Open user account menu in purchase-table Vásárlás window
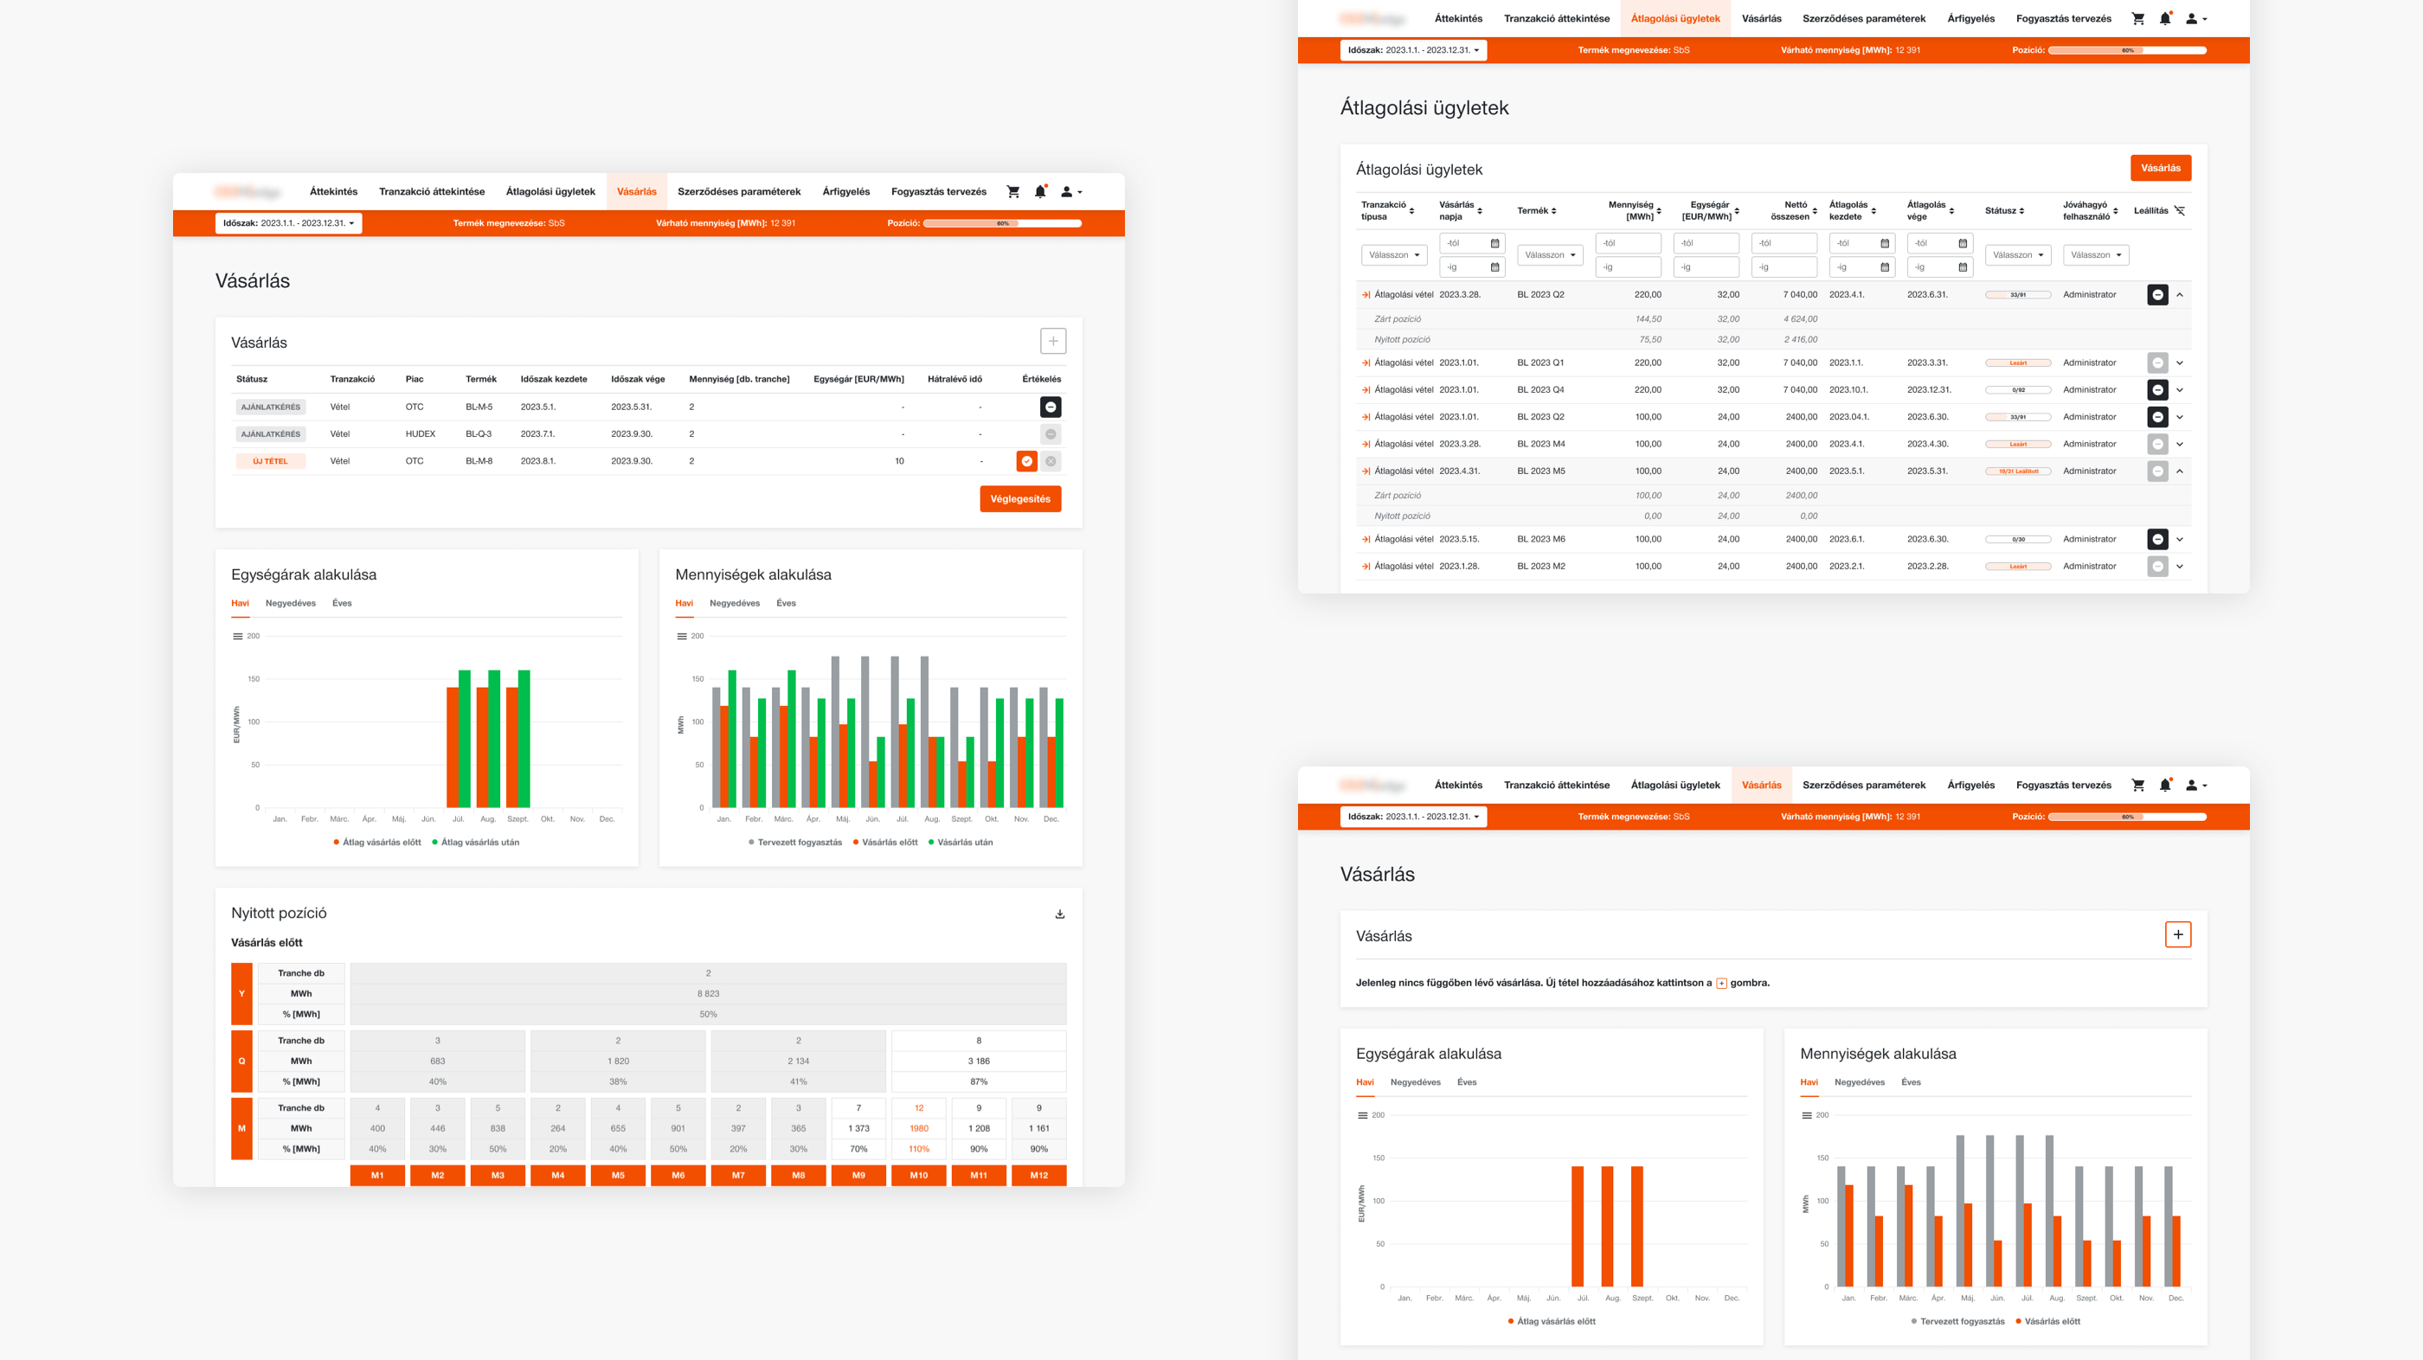Screen dimensions: 2423x1360 [1071, 192]
